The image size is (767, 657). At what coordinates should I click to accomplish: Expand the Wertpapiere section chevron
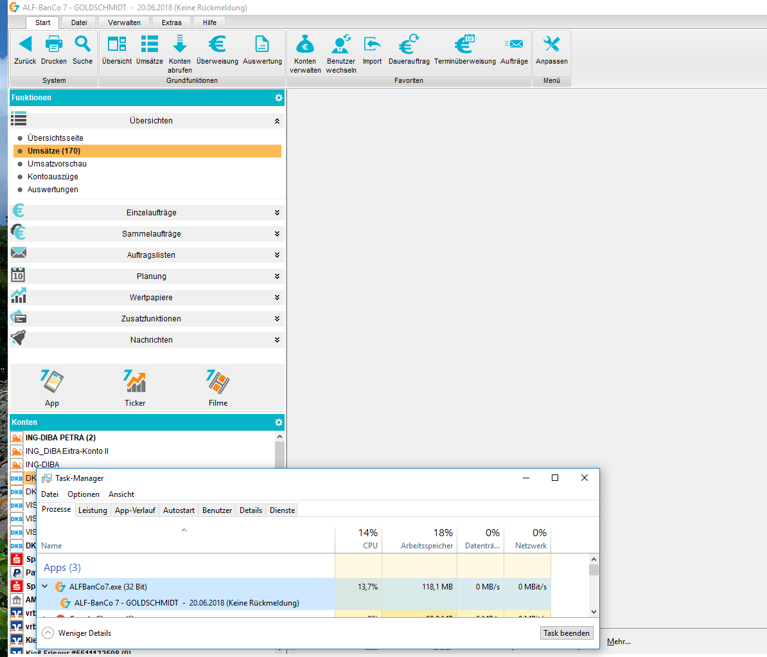click(277, 297)
